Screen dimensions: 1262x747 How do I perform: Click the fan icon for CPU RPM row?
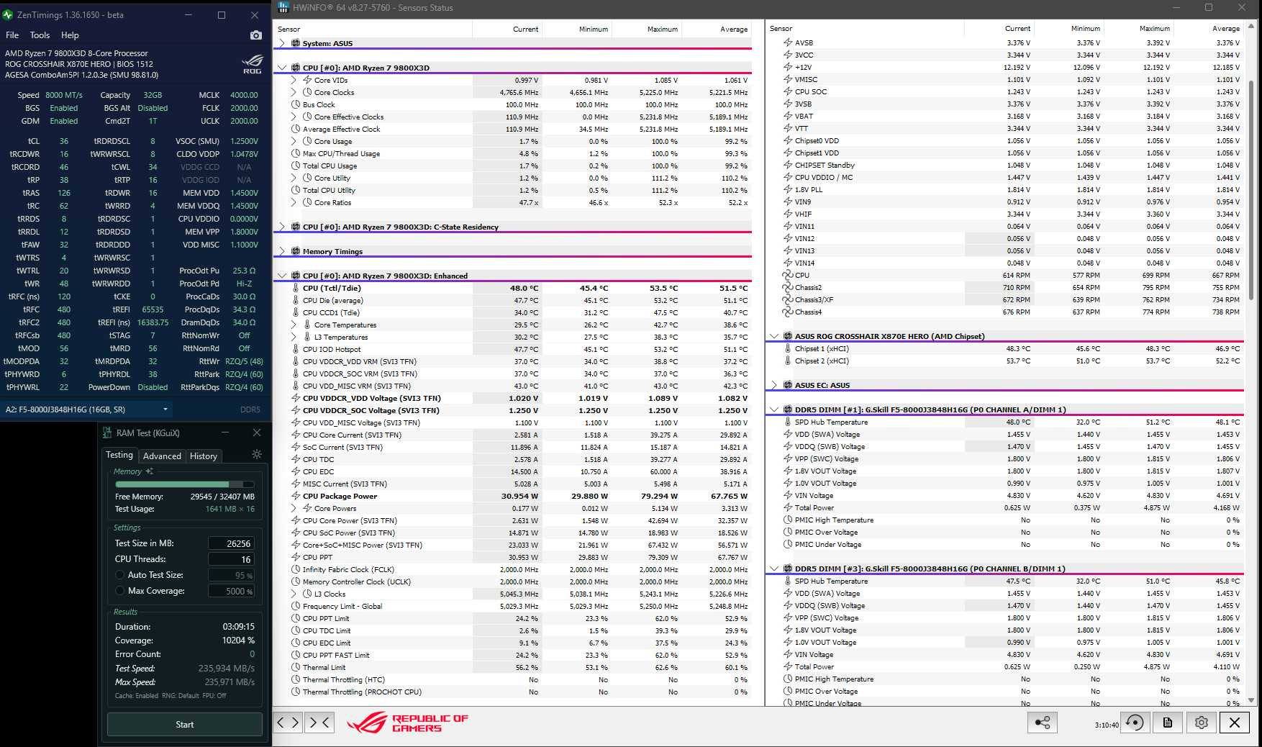[x=788, y=275]
